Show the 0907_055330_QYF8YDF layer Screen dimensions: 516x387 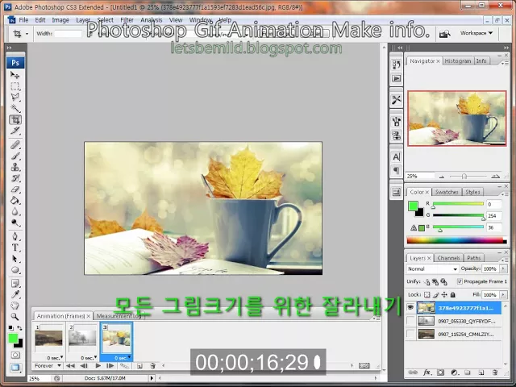[410, 321]
